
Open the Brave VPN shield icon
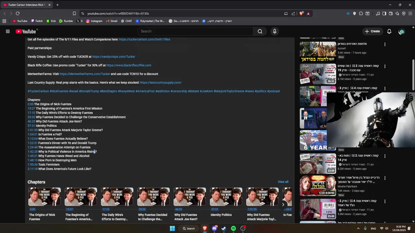point(404,14)
